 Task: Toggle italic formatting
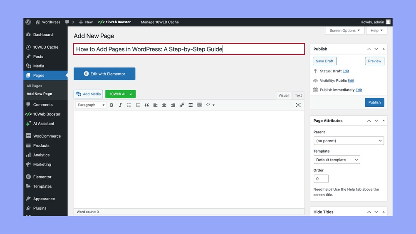(x=120, y=105)
